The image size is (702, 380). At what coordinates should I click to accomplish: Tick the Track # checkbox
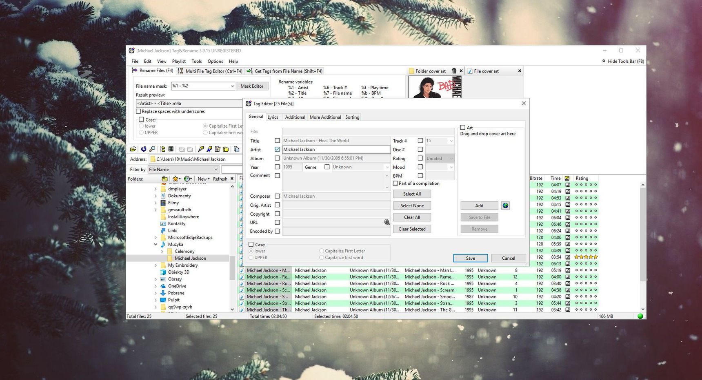(420, 141)
